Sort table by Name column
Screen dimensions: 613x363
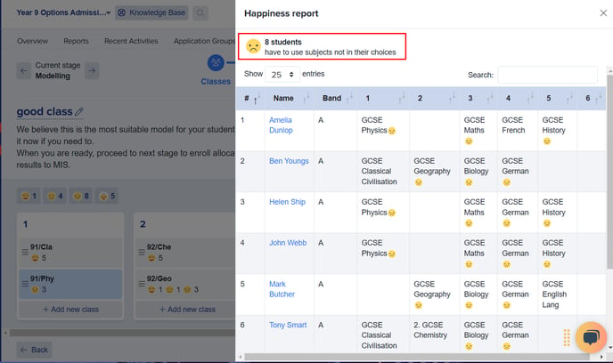[290, 99]
